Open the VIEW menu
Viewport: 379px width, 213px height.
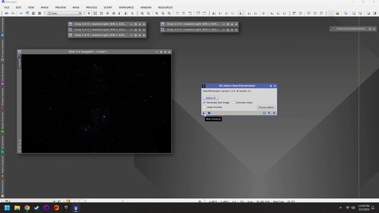[x=31, y=8]
